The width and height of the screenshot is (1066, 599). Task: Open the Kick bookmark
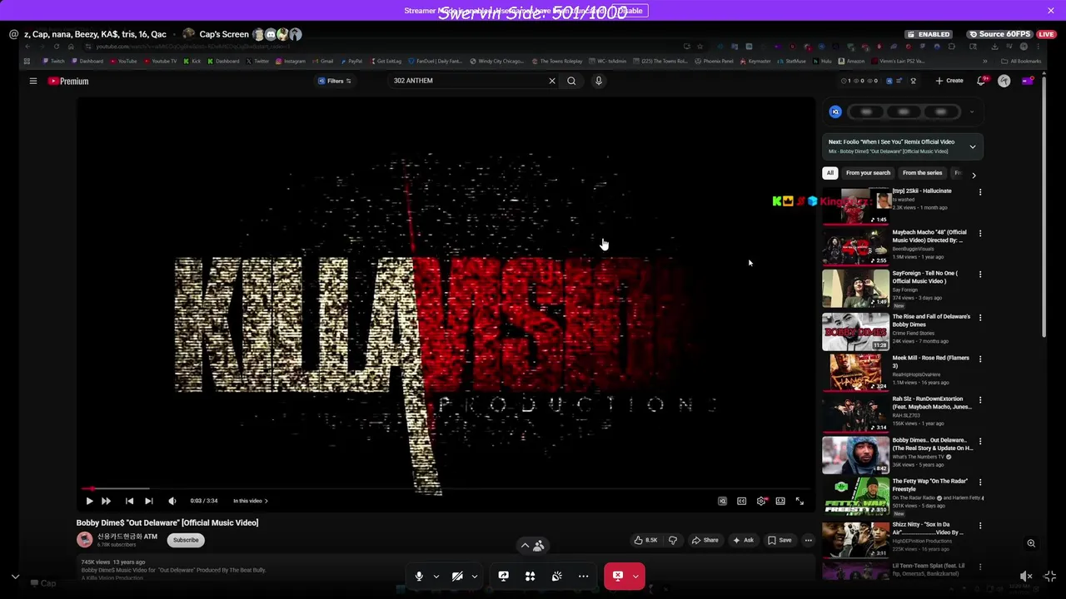click(192, 61)
